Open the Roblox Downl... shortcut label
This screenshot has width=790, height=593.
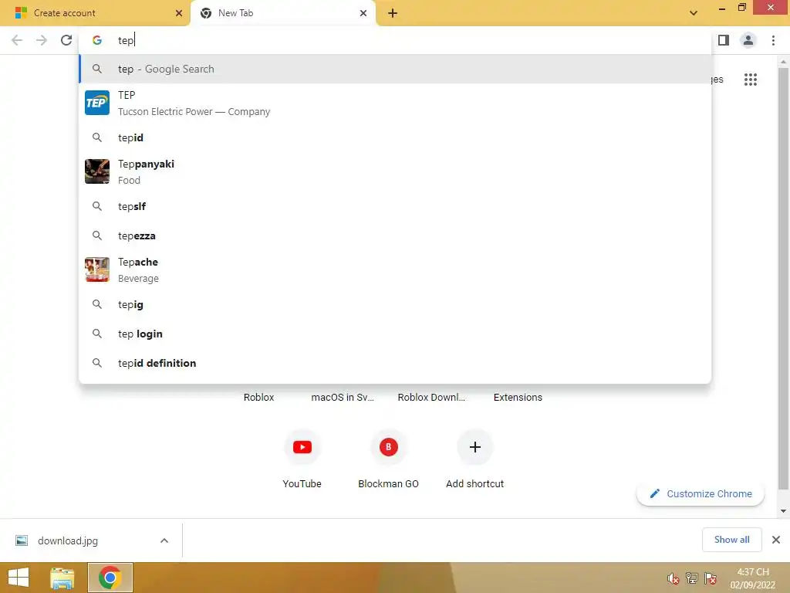pyautogui.click(x=431, y=398)
